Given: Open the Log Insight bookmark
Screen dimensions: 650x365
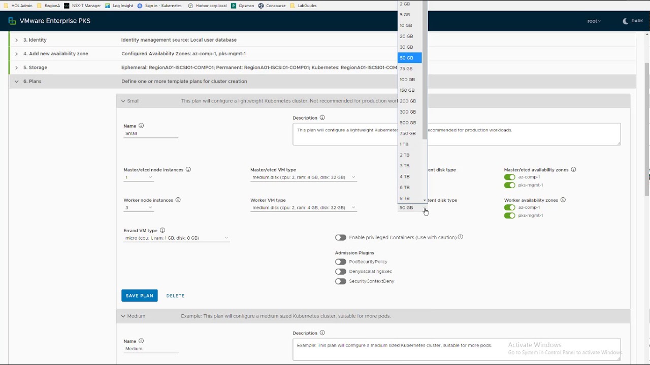Looking at the screenshot, I should pyautogui.click(x=119, y=6).
